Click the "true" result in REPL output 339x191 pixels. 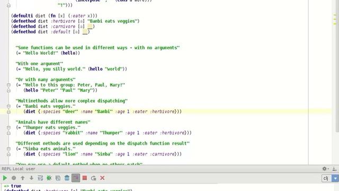pos(16,186)
